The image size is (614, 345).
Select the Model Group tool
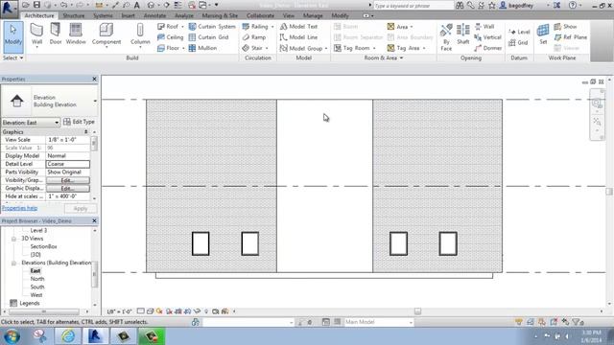coord(303,48)
